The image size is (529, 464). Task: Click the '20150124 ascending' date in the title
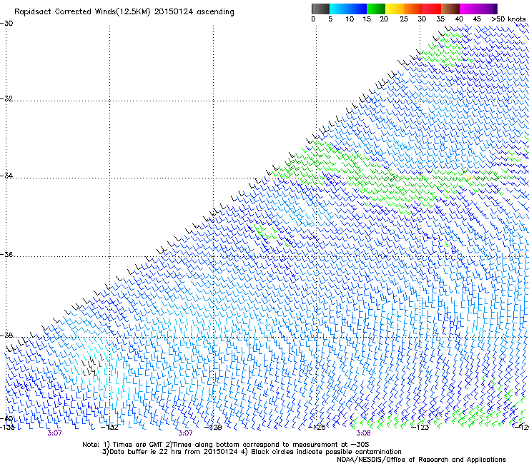[194, 12]
